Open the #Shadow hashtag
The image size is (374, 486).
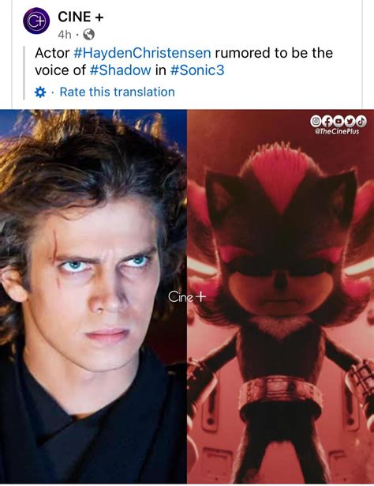(x=121, y=70)
